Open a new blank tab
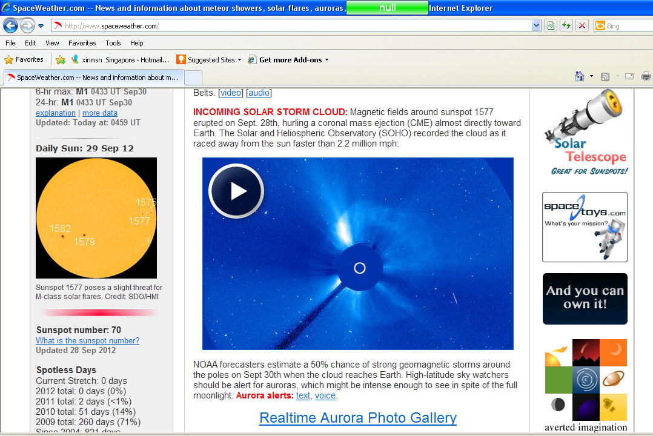 tap(193, 78)
